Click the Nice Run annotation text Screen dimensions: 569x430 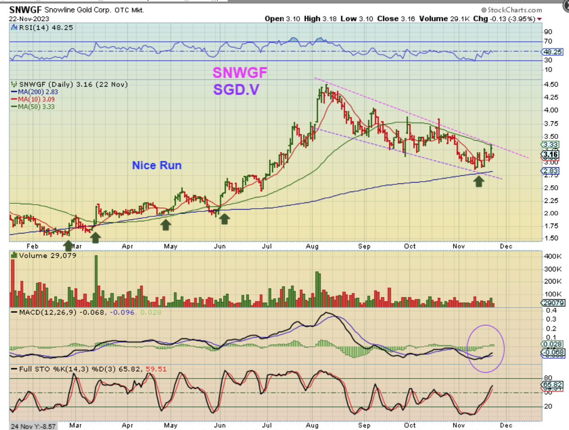pos(157,165)
